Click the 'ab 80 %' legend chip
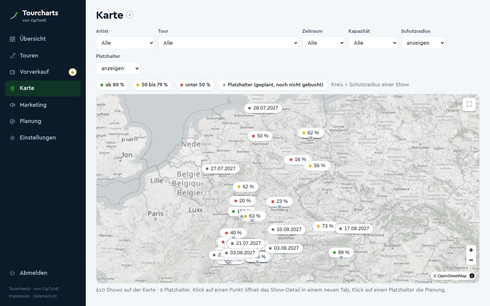The image size is (490, 306). coord(112,85)
